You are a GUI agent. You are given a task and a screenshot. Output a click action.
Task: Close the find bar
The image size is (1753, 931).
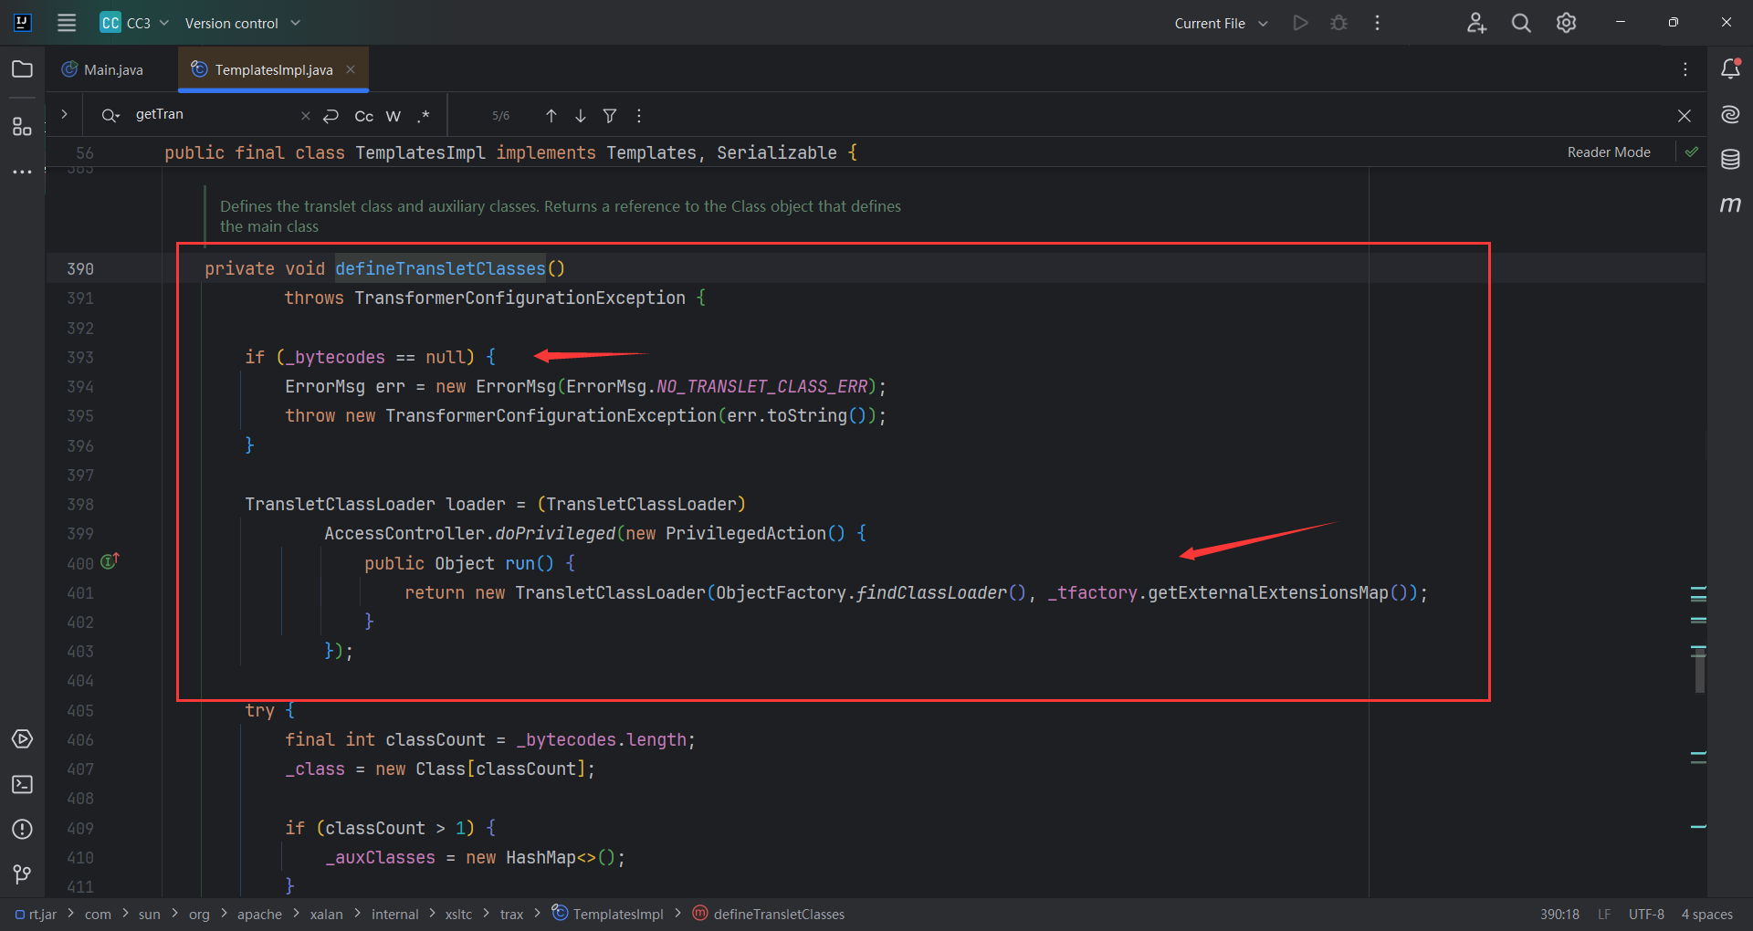1685,116
